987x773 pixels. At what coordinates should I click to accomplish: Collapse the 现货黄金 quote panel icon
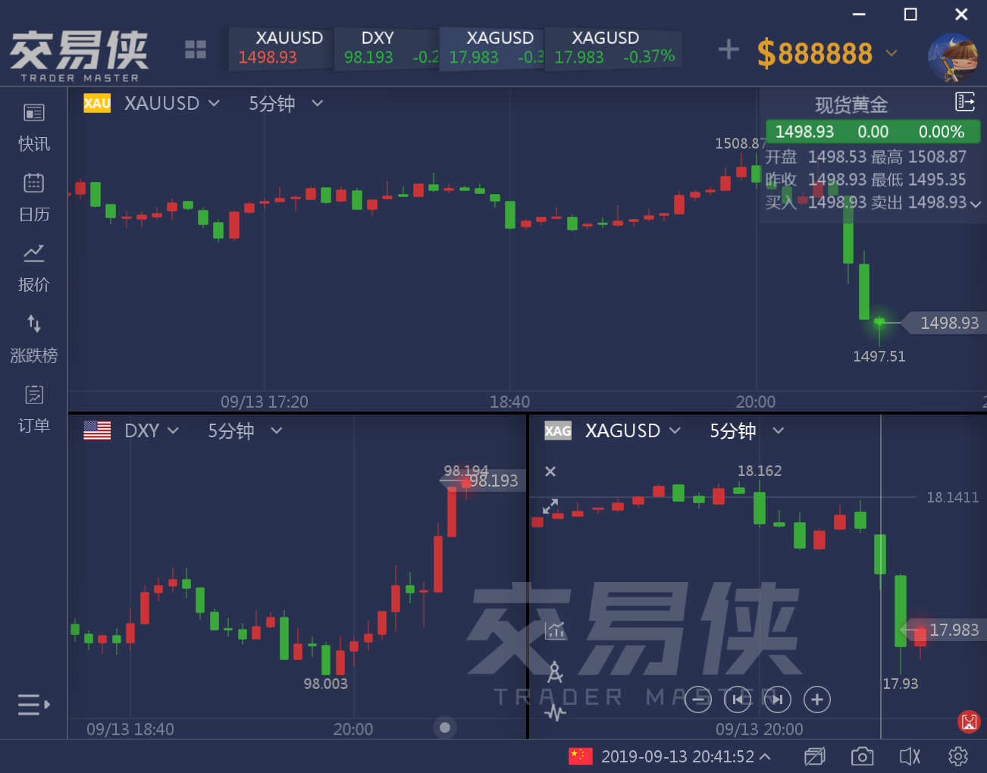(965, 102)
